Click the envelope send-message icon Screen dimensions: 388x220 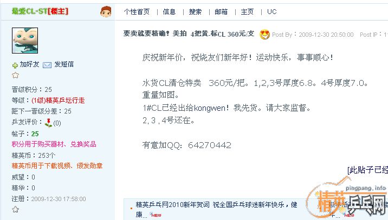pos(47,65)
